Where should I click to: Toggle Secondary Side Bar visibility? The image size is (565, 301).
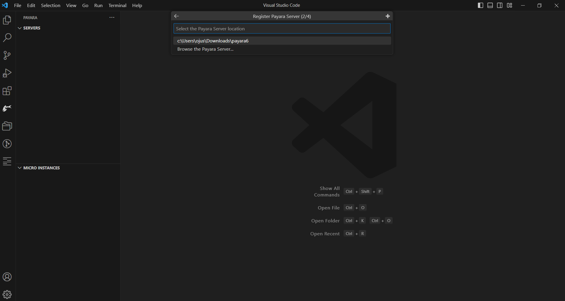coord(500,5)
